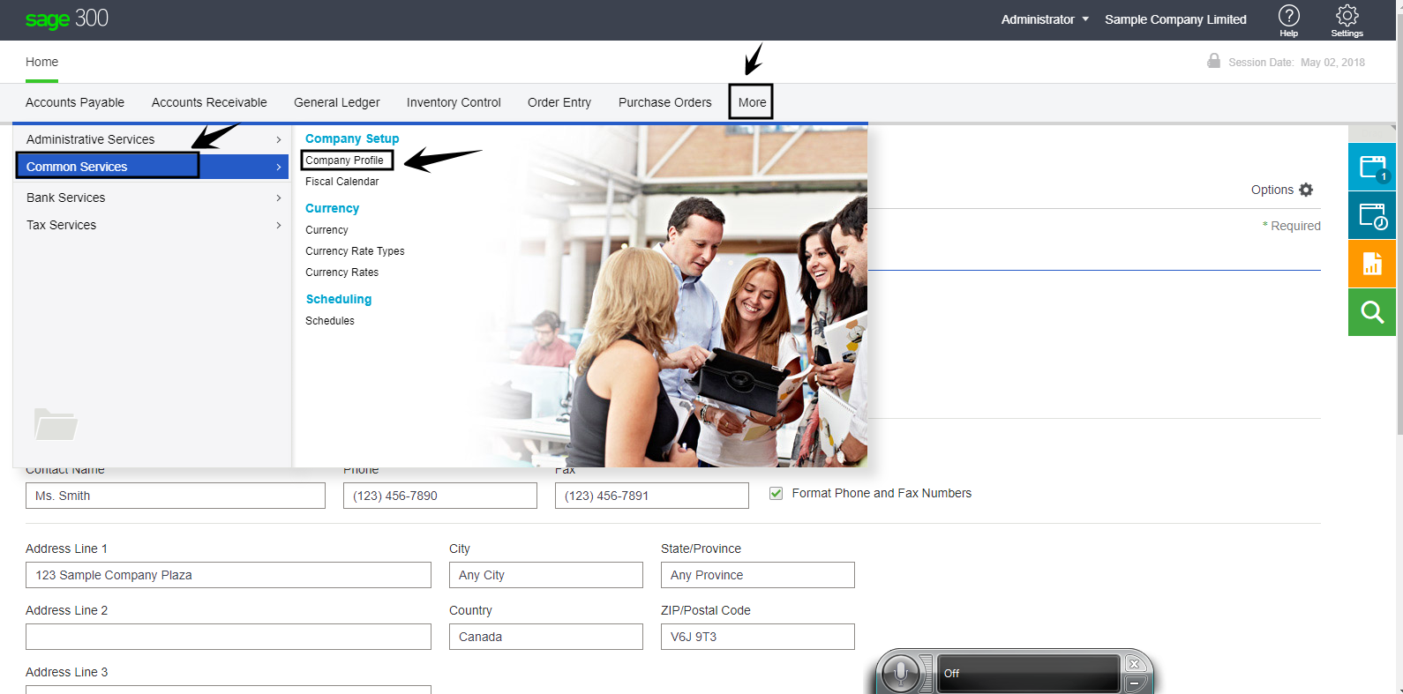1403x694 pixels.
Task: Open the Accounts Payable menu
Action: pos(75,102)
